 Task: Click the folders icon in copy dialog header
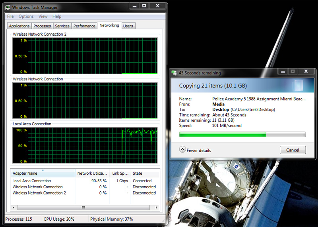[x=298, y=86]
